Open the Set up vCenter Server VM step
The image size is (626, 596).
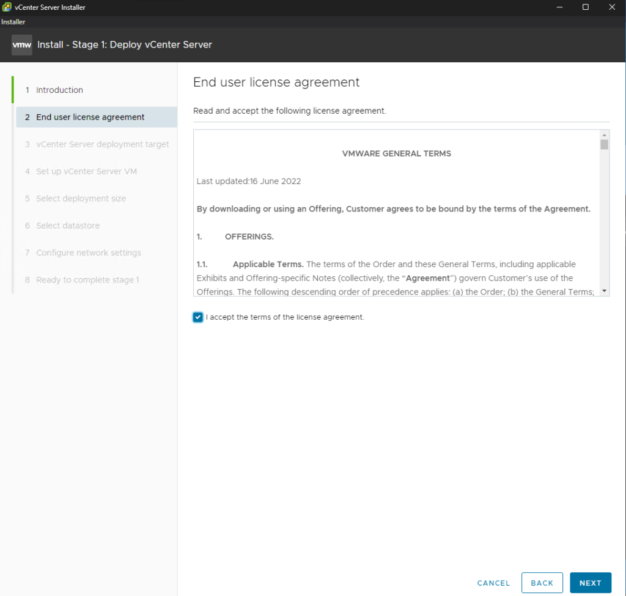tap(86, 171)
